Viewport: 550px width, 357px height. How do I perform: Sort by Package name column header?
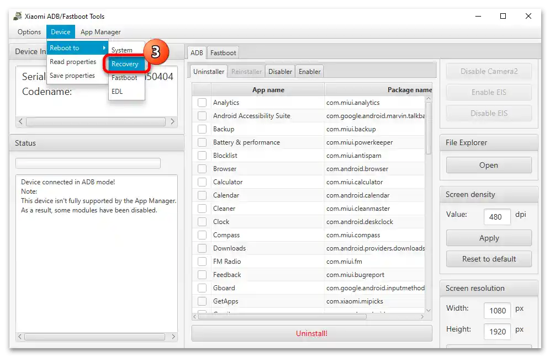(x=378, y=90)
